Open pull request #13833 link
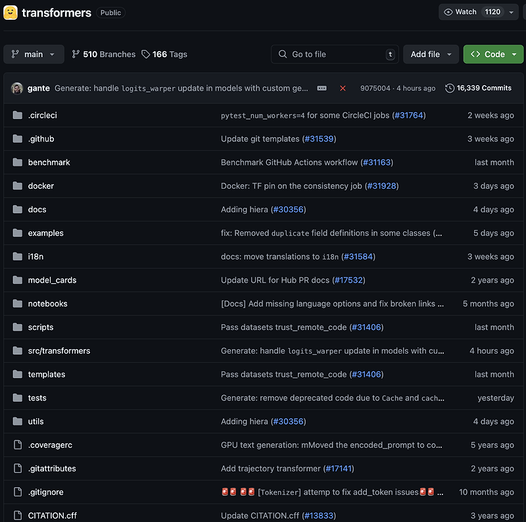This screenshot has height=522, width=526. [x=319, y=515]
